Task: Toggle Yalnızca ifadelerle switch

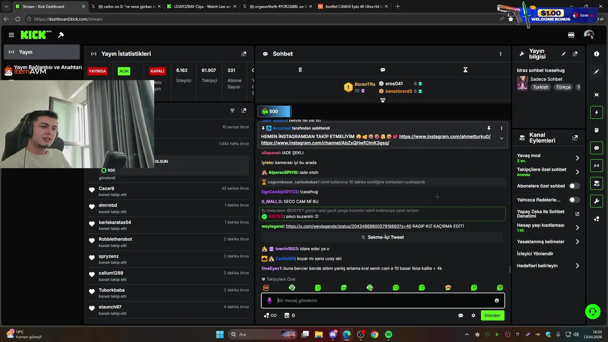Action: 574,200
